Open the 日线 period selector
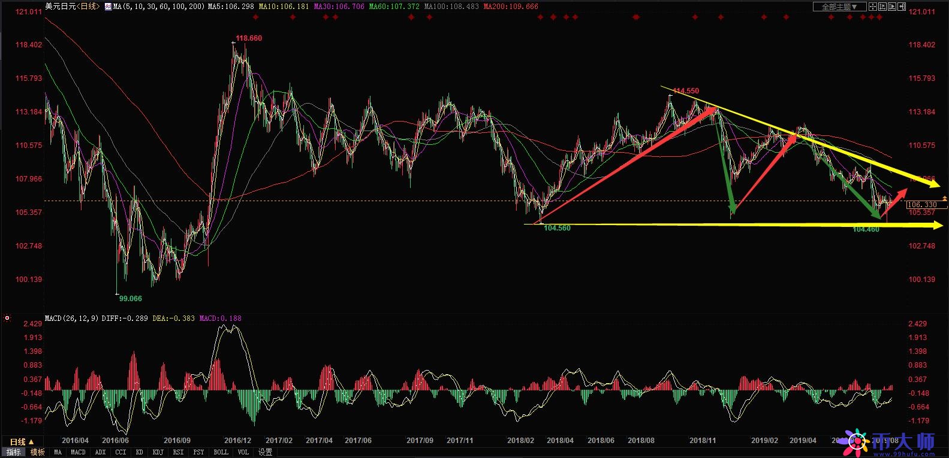 click(x=22, y=442)
